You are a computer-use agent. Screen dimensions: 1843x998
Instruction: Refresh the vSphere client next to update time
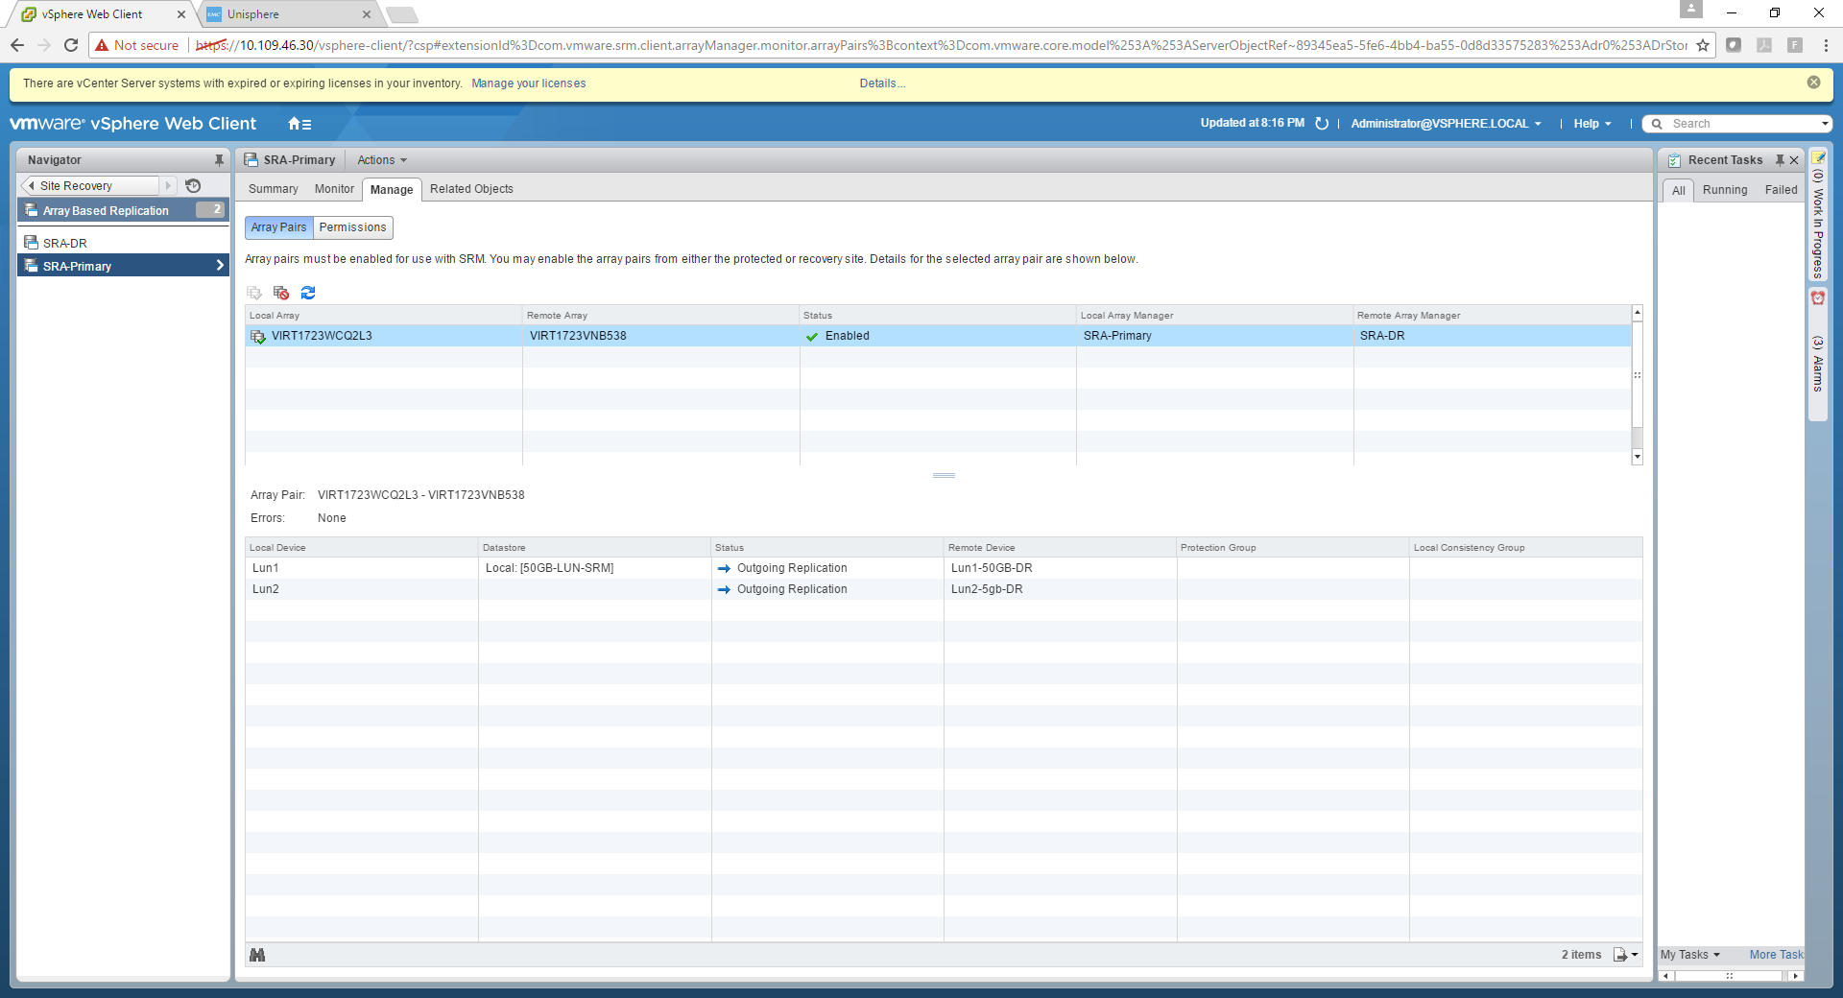(1322, 124)
